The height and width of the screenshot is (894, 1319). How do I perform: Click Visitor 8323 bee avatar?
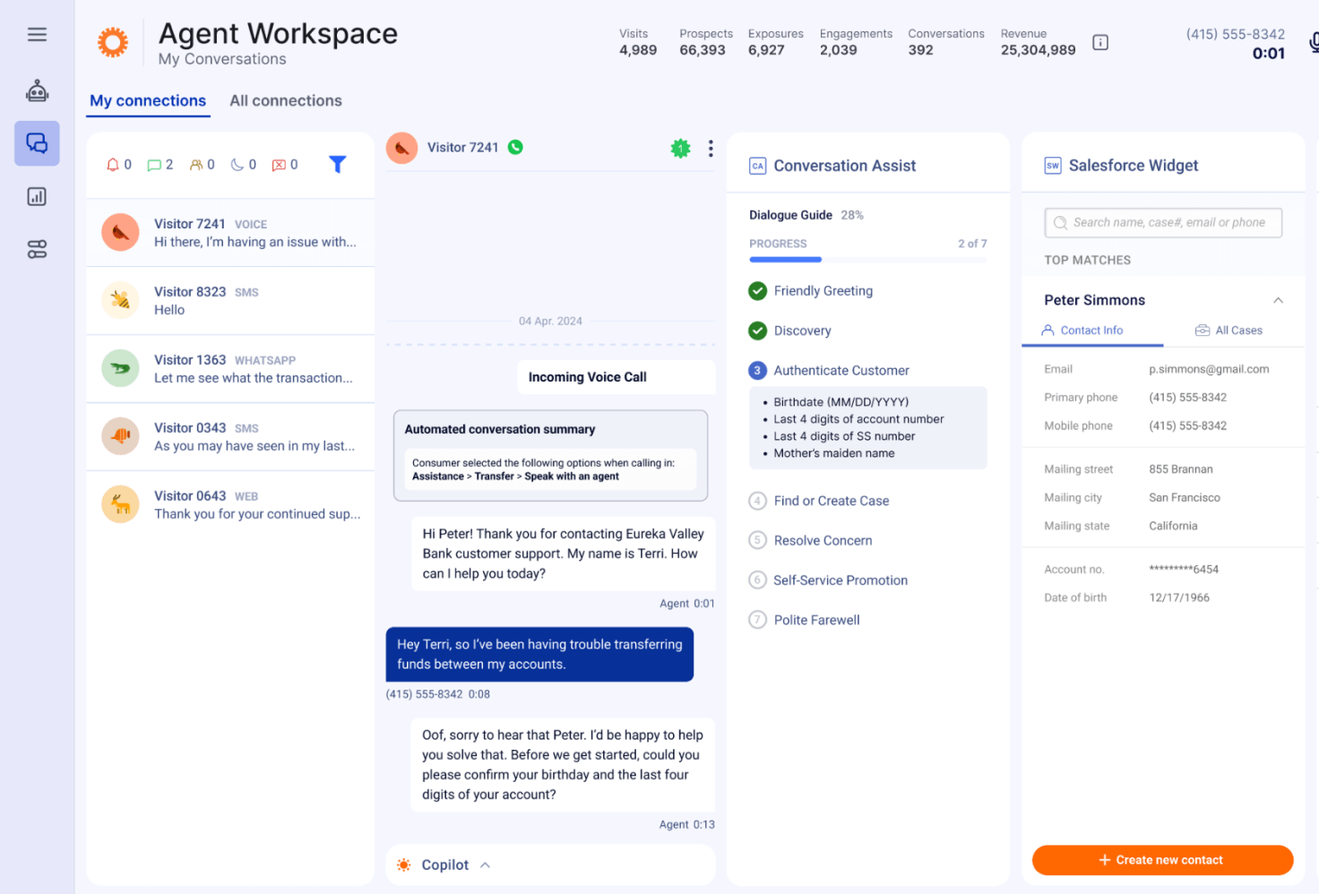point(120,300)
